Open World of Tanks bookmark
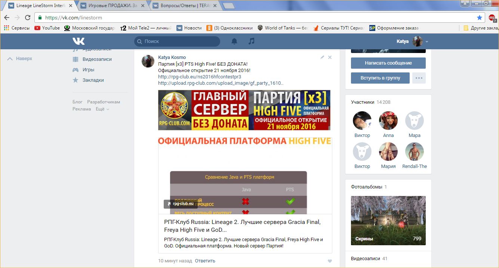 283,28
